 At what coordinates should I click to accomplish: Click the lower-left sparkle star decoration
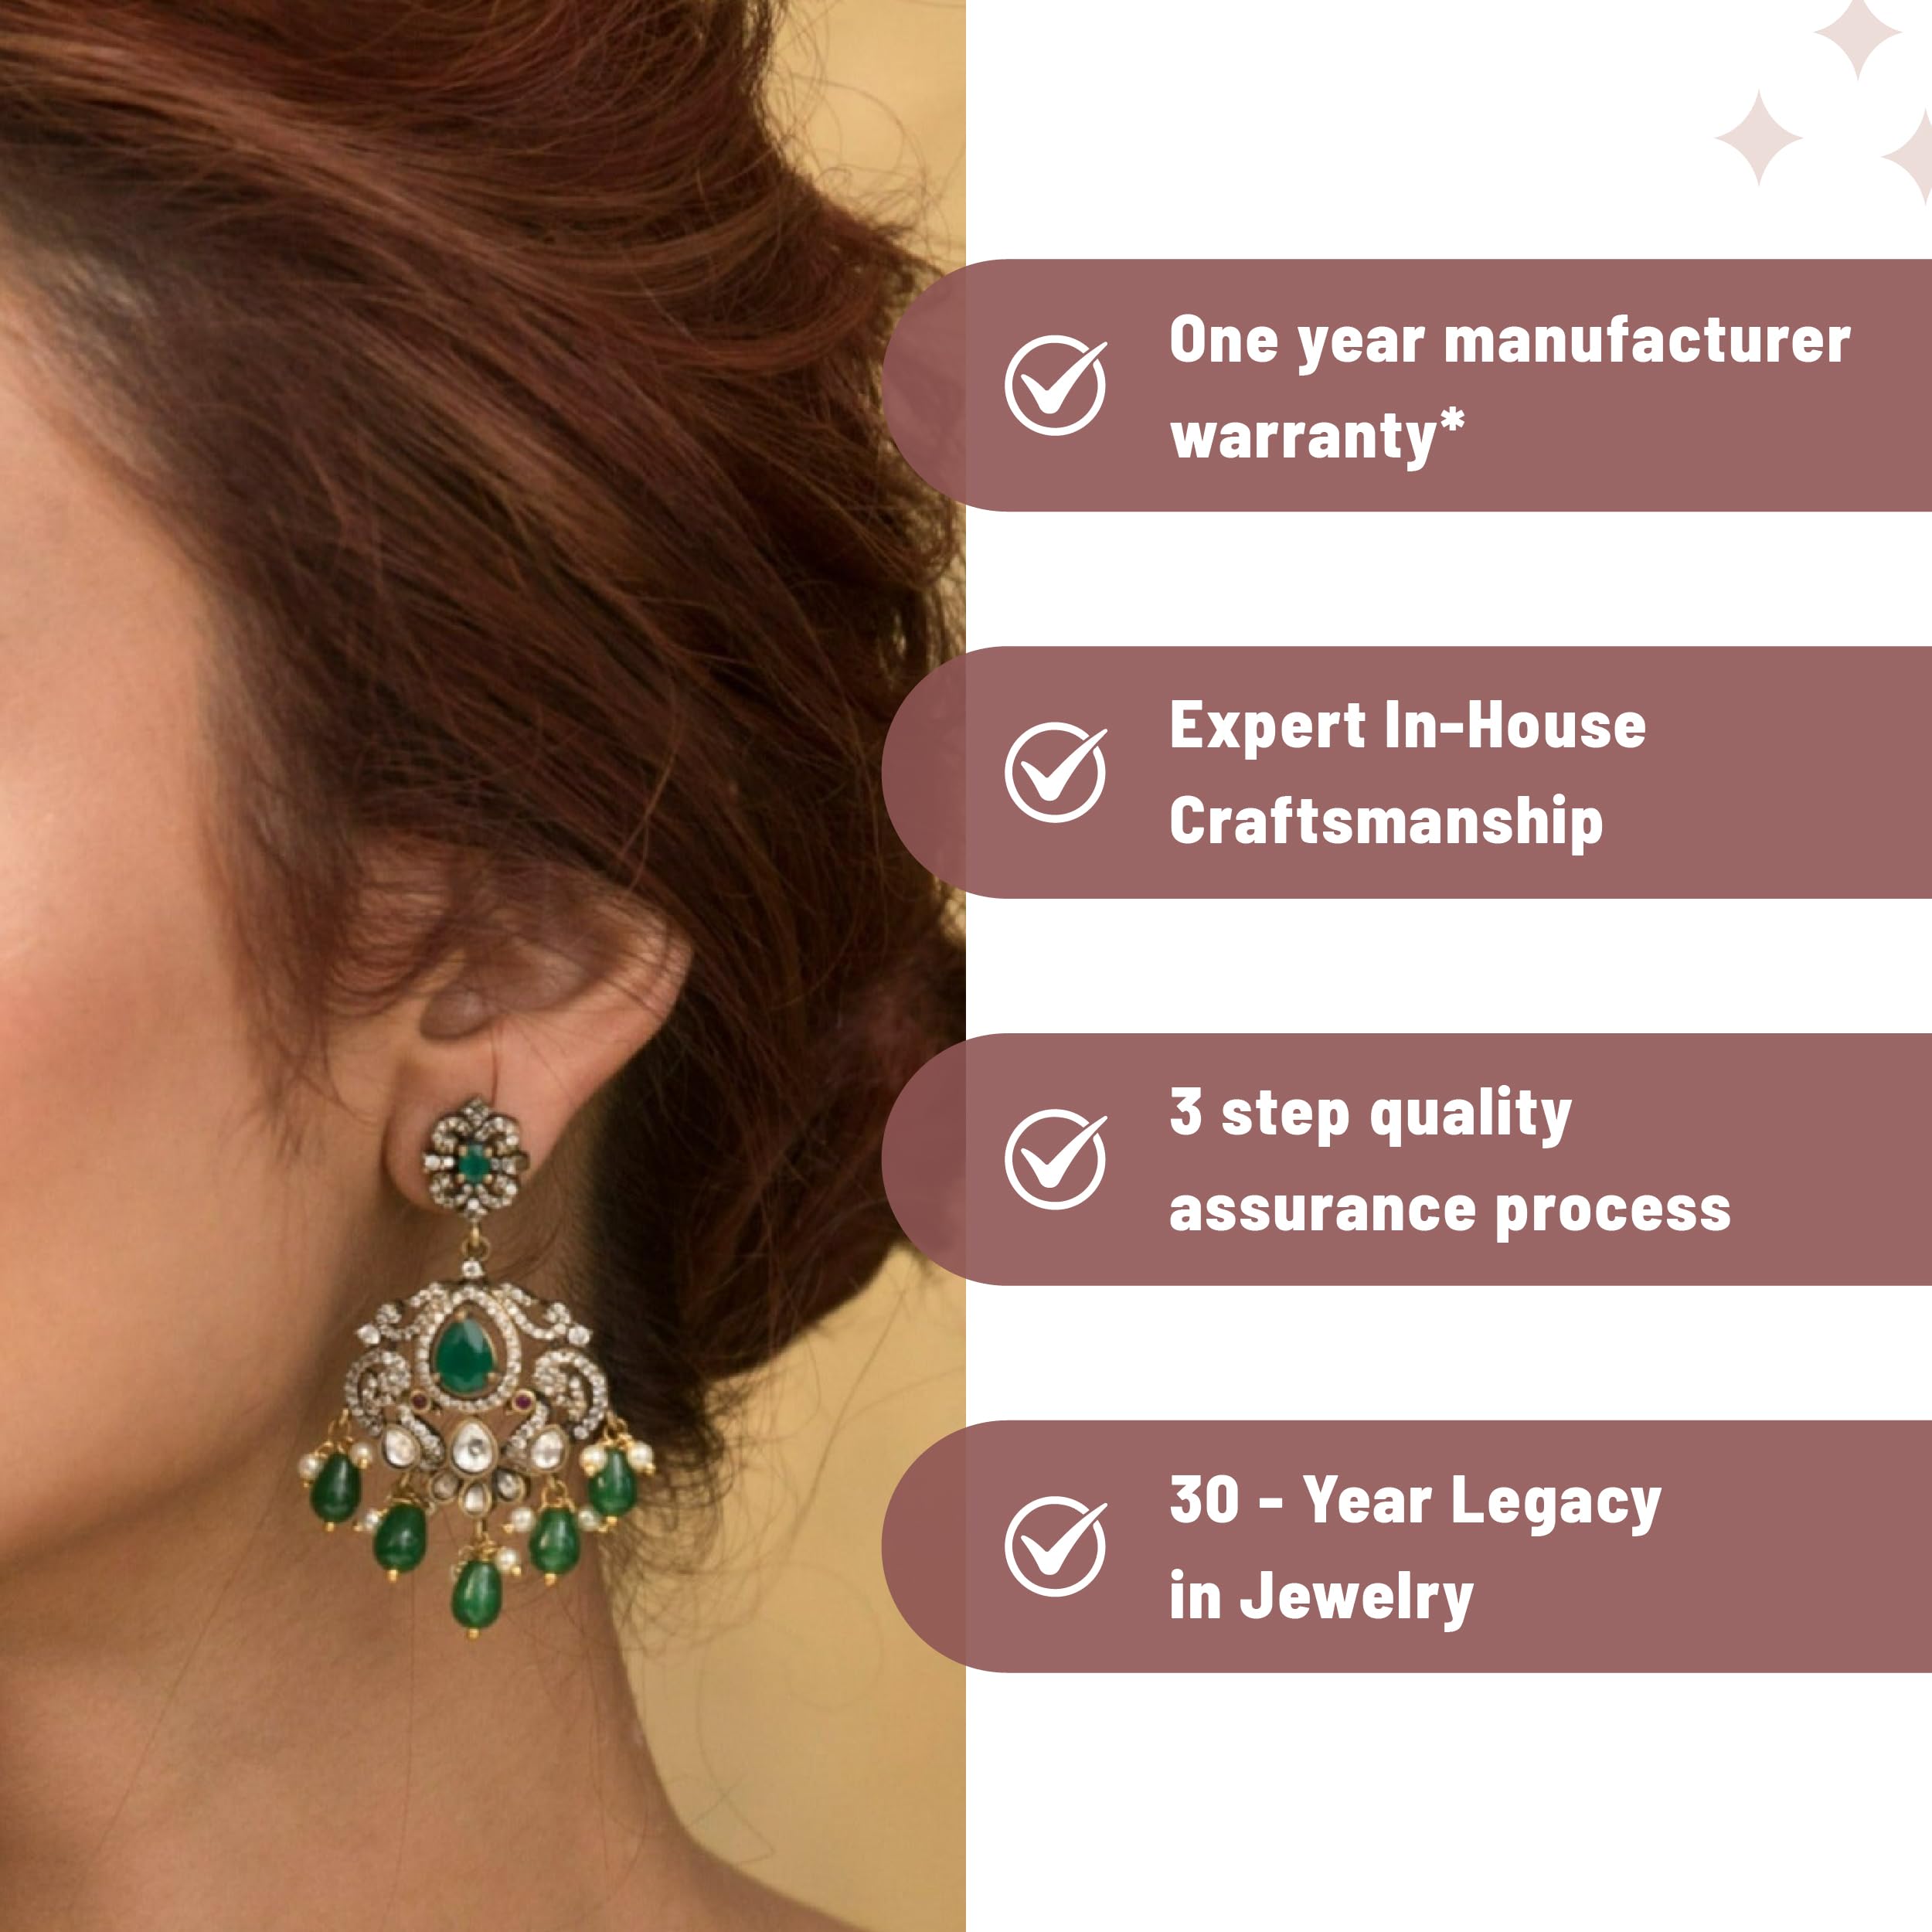(x=1759, y=137)
